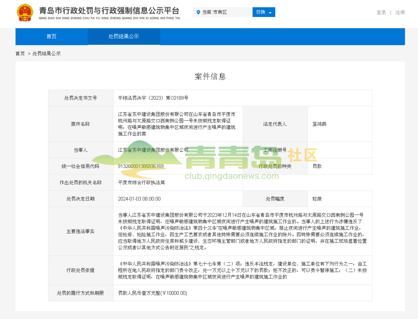Screen dimensions: 418x319
Task: Click the 处罚决定日期 label cell
Action: tap(81, 199)
